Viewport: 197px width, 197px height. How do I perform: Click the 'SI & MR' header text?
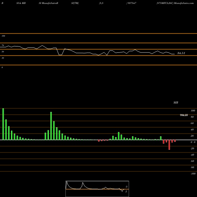[x=21, y=3]
